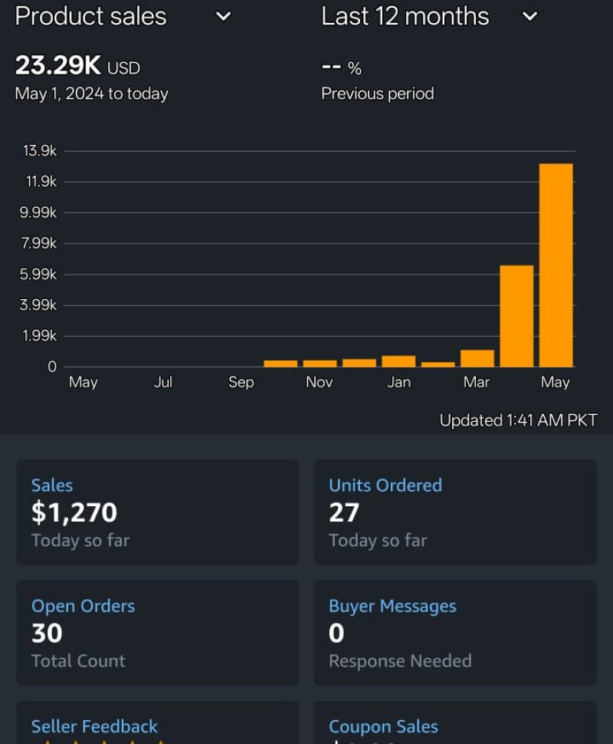Tap the February sales bar
The height and width of the screenshot is (744, 613).
438,364
